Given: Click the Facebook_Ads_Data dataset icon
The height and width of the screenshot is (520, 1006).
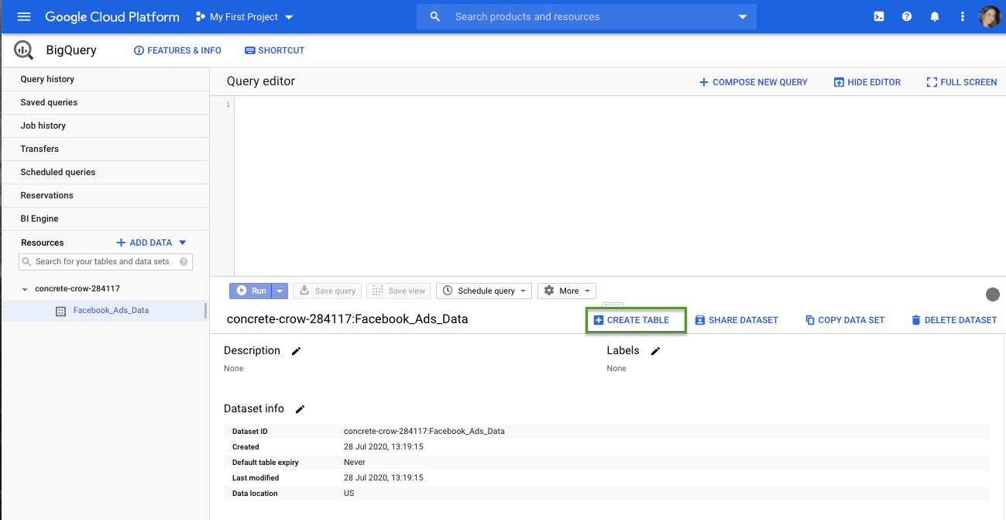Looking at the screenshot, I should [x=61, y=311].
